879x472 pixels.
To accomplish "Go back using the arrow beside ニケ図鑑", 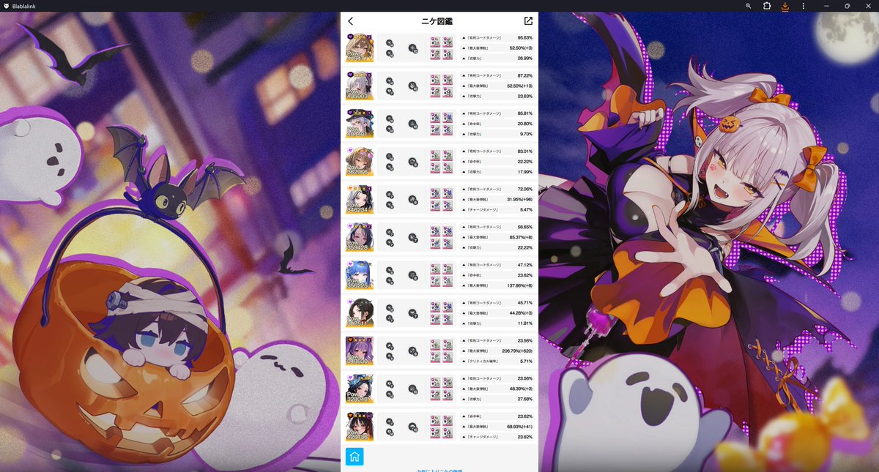I will coord(351,21).
